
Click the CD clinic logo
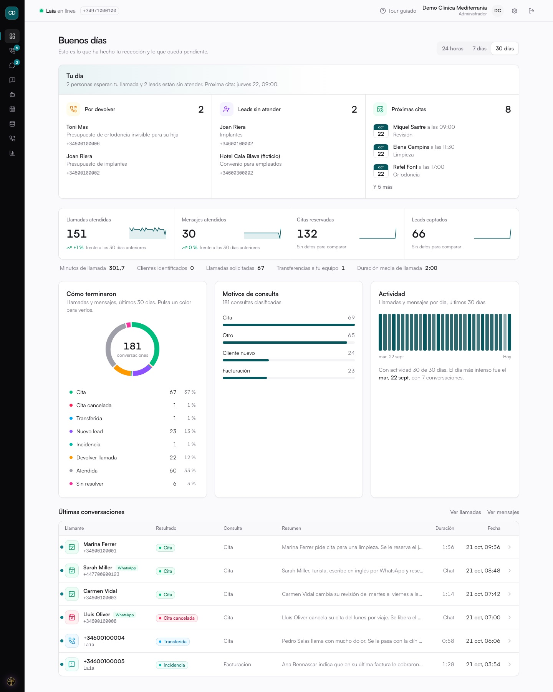pos(12,13)
